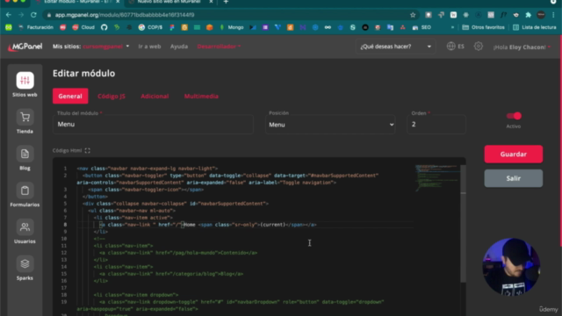Viewport: 562px width, 316px height.
Task: Click line 18 nav-item dropdown code
Action: click(x=136, y=295)
